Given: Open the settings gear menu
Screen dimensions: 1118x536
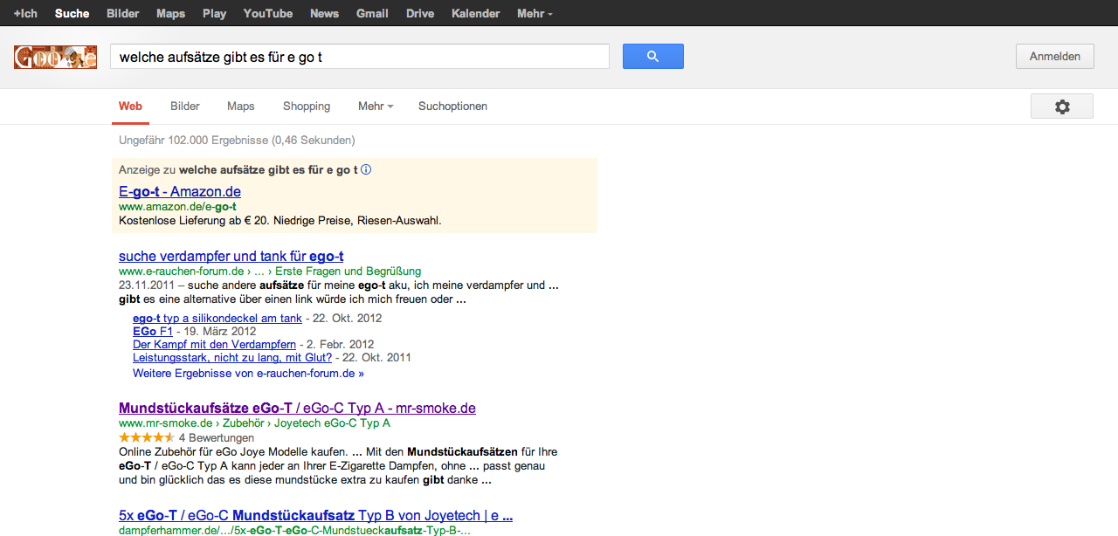Looking at the screenshot, I should pos(1061,107).
